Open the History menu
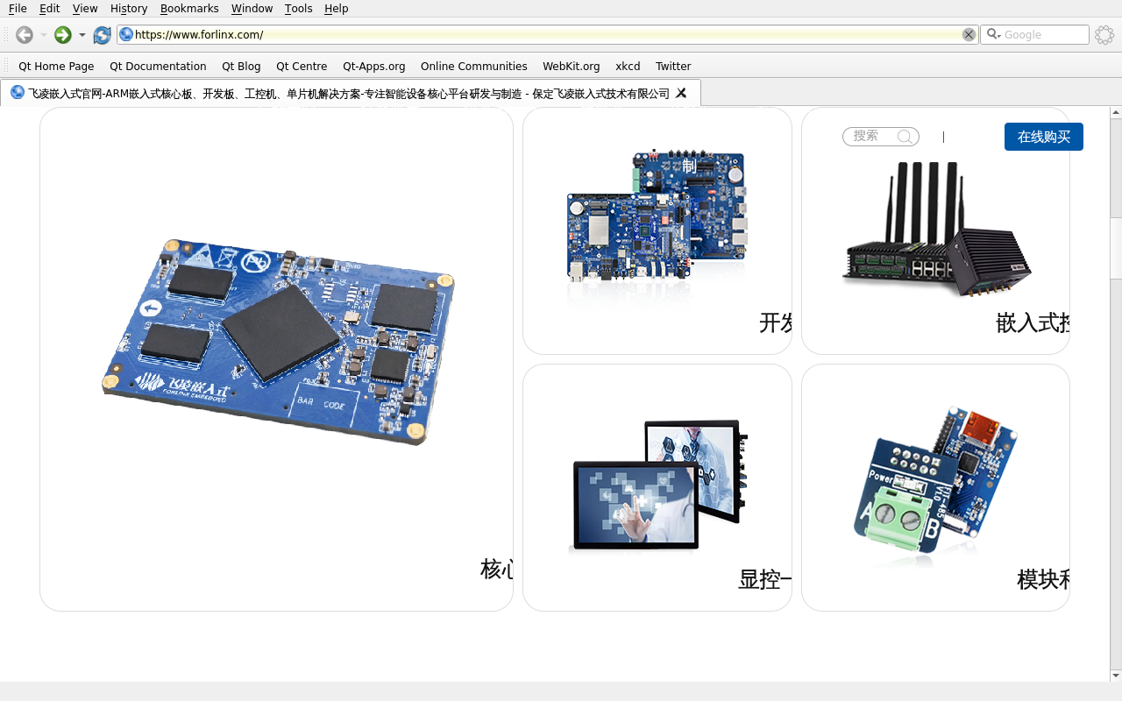Viewport: 1122px width, 701px height. point(129,9)
